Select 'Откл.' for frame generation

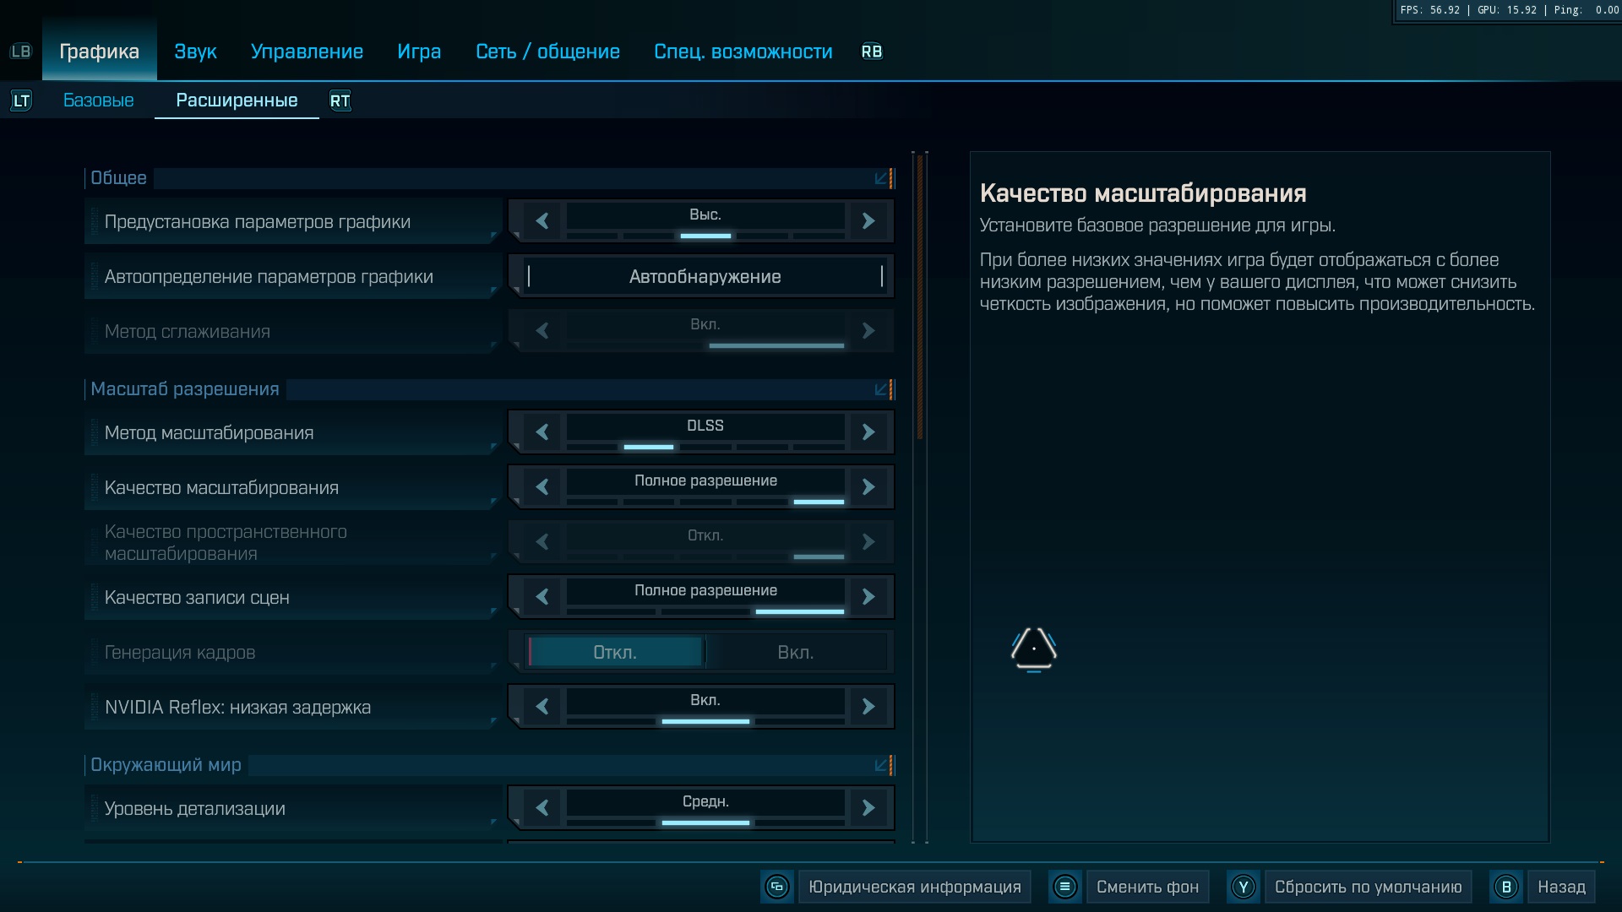[x=615, y=653]
